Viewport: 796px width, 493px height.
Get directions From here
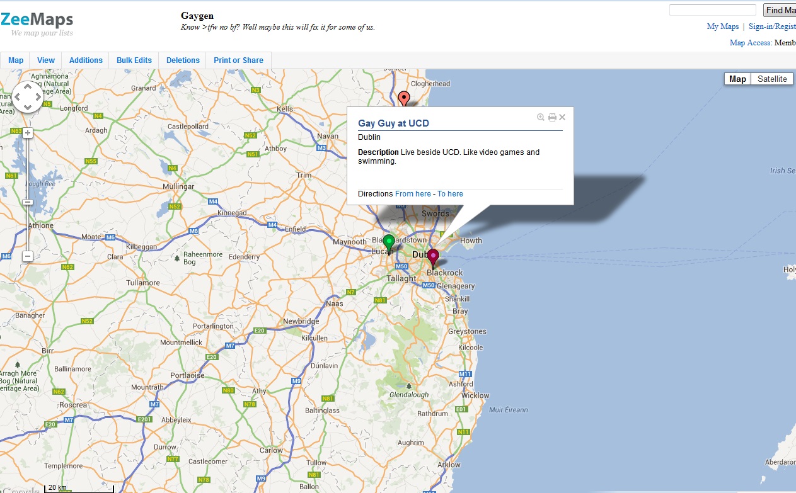click(413, 194)
